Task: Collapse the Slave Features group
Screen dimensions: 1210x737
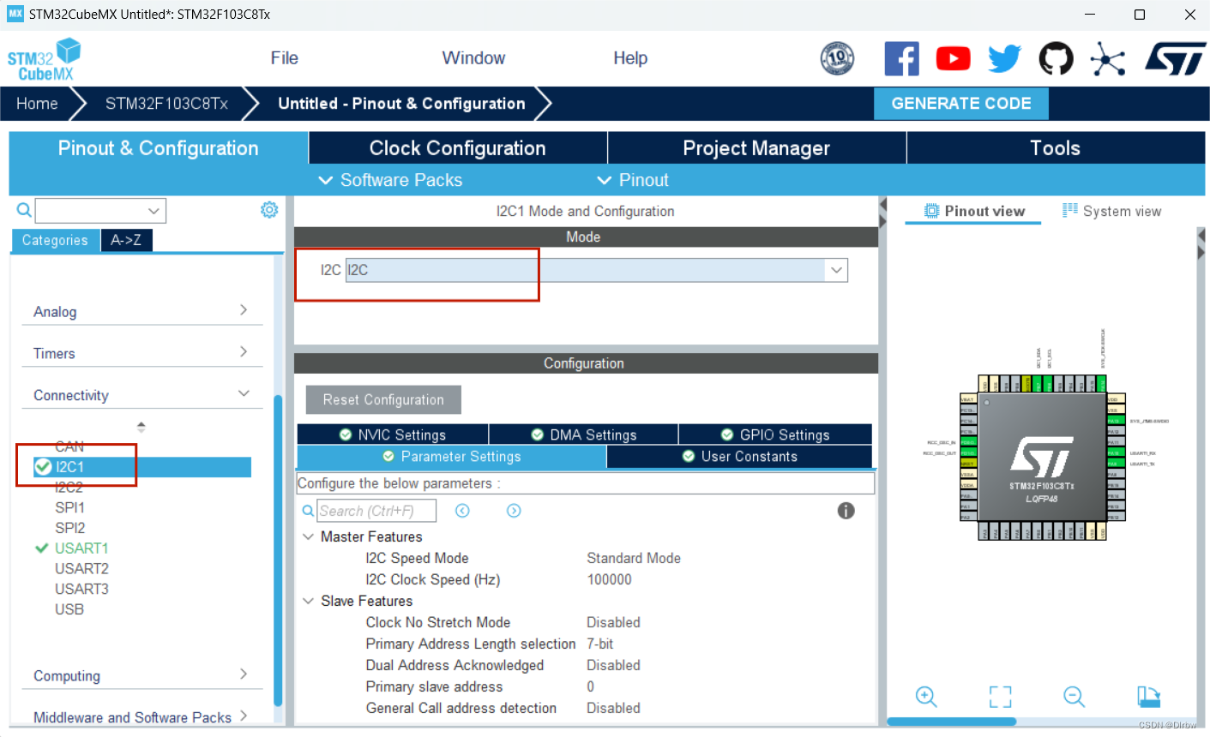Action: (x=309, y=601)
